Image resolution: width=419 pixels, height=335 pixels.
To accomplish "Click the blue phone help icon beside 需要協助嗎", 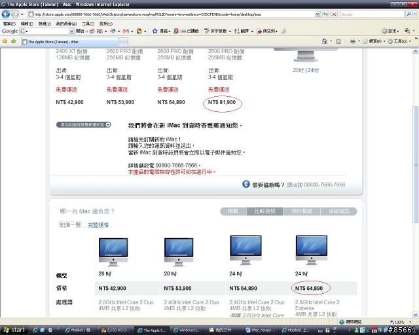I will point(246,184).
